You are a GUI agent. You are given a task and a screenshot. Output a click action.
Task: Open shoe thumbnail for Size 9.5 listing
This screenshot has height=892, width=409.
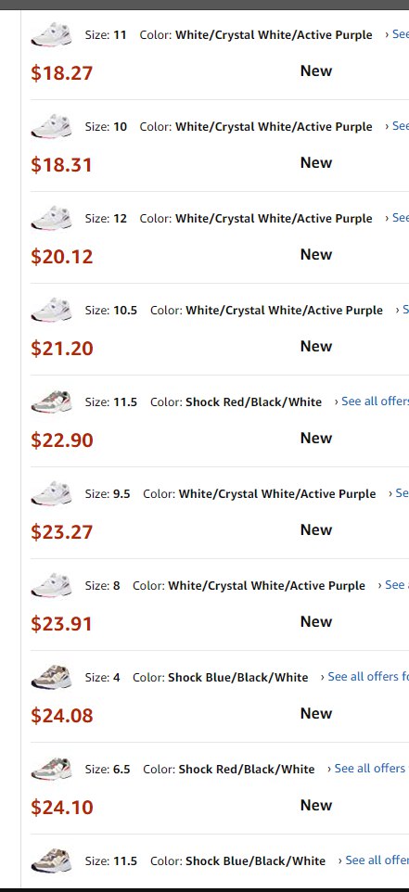51,494
